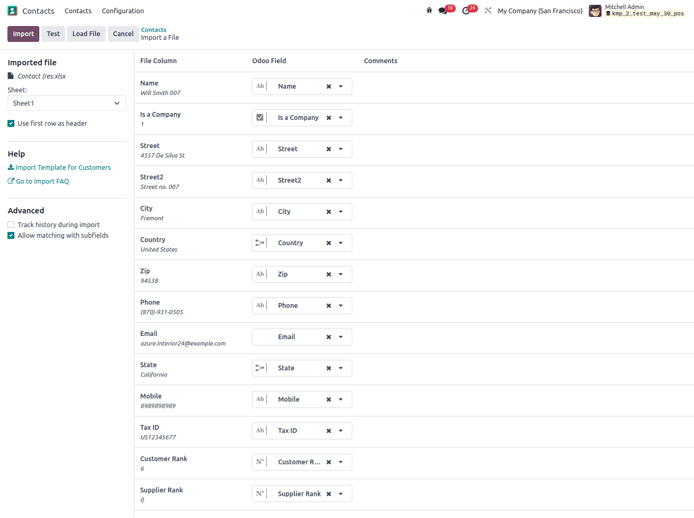Remove the Phone field mapping
This screenshot has height=518, width=694.
(329, 306)
